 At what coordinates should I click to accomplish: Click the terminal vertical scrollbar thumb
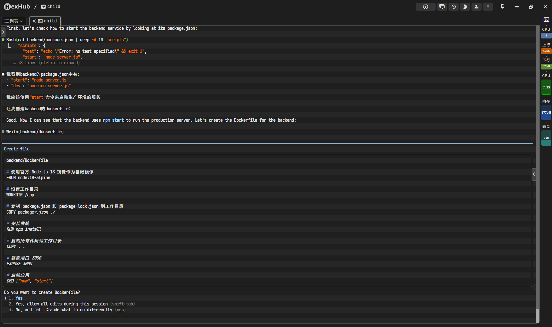[538, 315]
